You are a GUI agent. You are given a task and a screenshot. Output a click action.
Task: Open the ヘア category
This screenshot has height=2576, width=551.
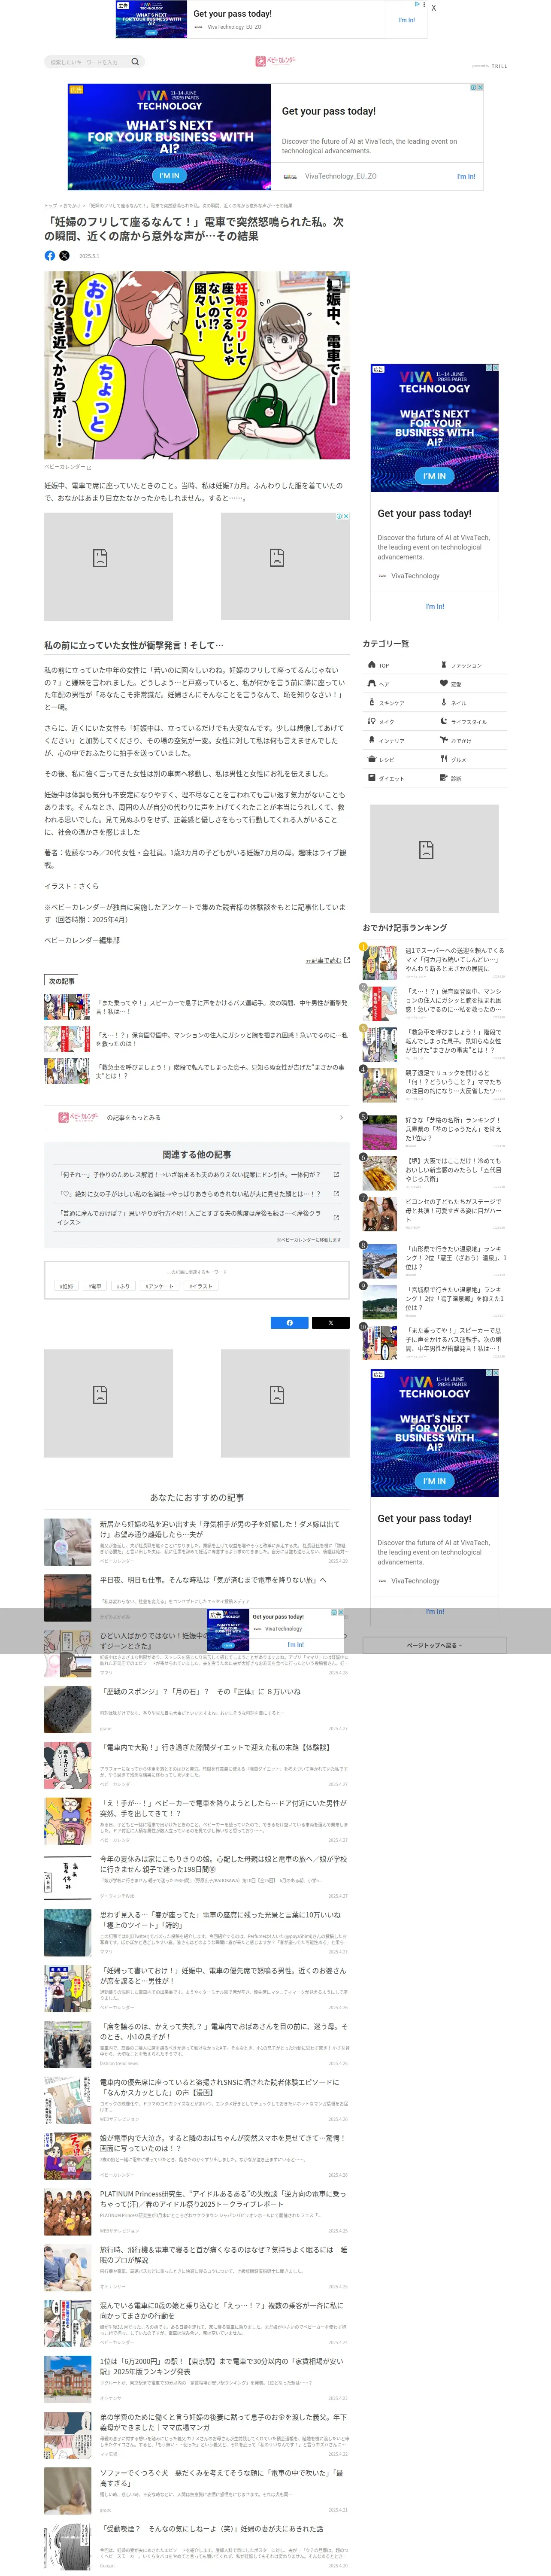click(399, 684)
